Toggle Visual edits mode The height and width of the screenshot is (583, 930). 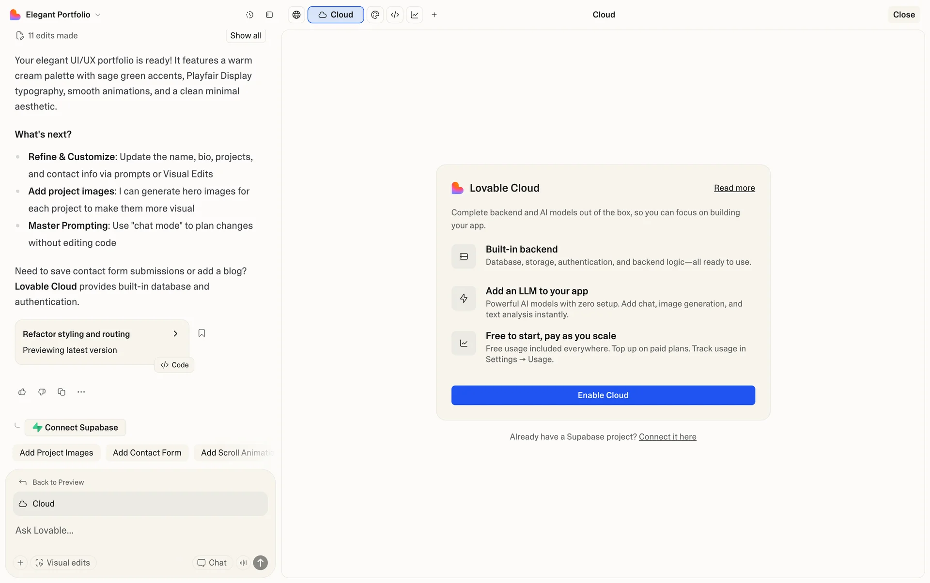(63, 563)
